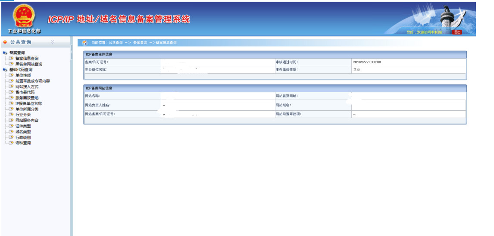Click 备案查询 in the breadcrumb path

[x=140, y=43]
